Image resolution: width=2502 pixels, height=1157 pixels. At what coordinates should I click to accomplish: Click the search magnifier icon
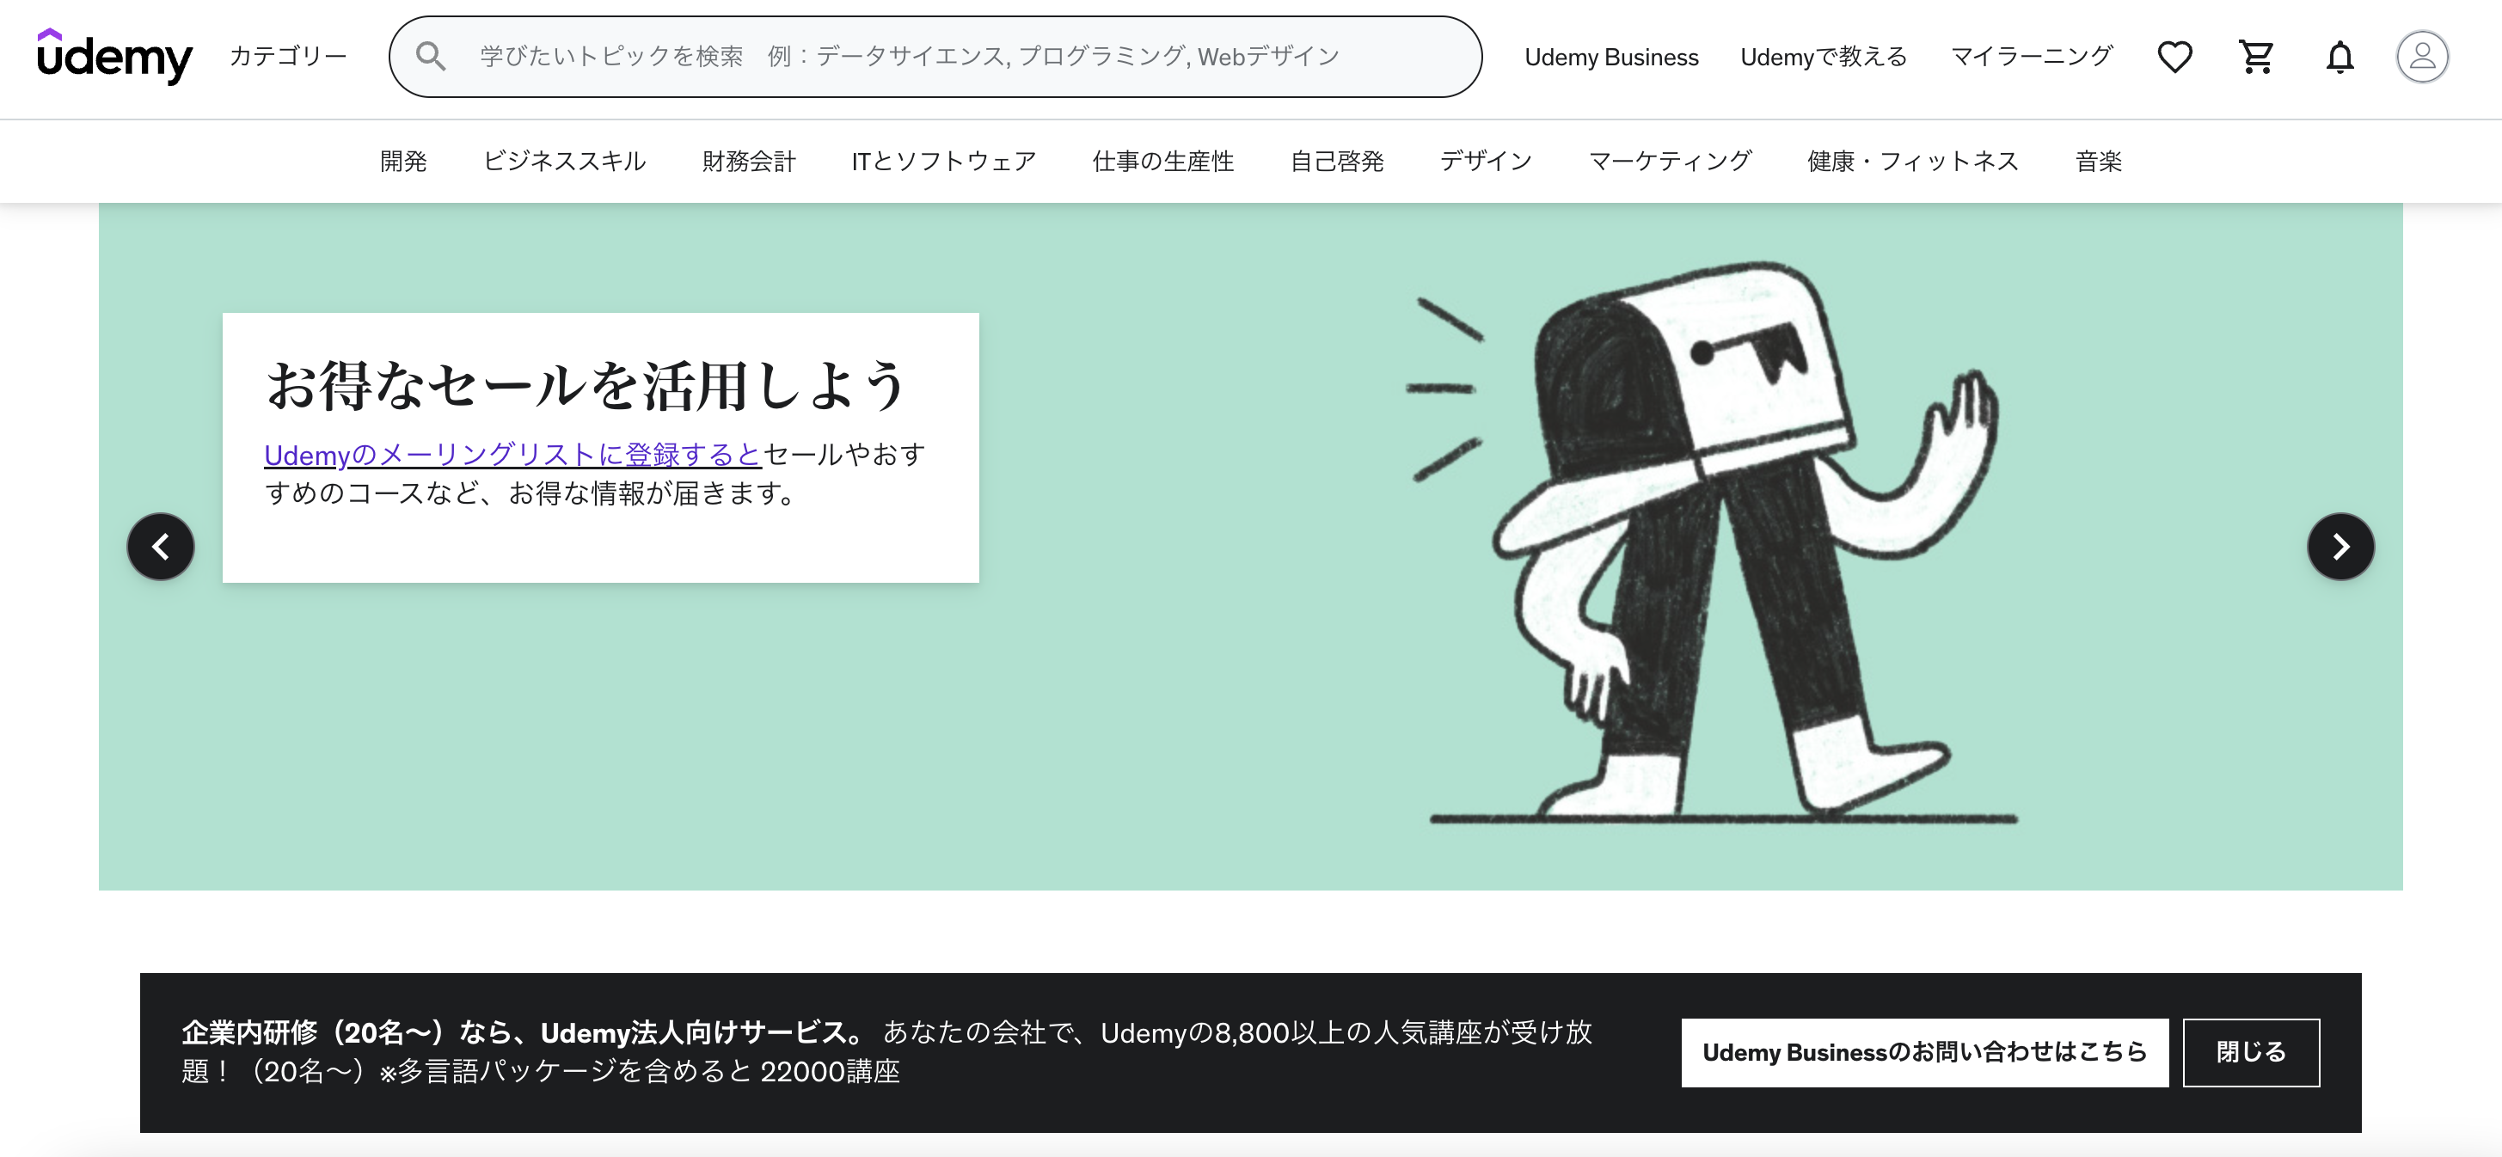(x=430, y=56)
